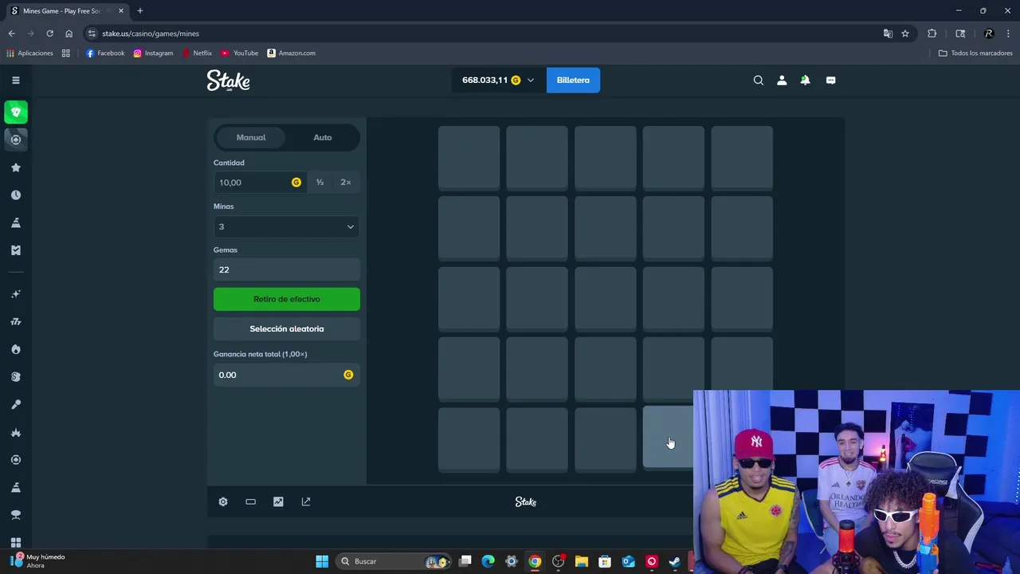
Task: Open Outlook from the taskbar
Action: 629,561
